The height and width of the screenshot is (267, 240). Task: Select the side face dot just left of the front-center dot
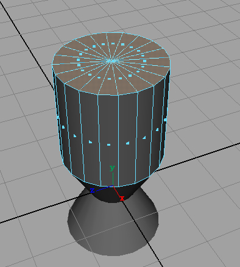point(90,142)
